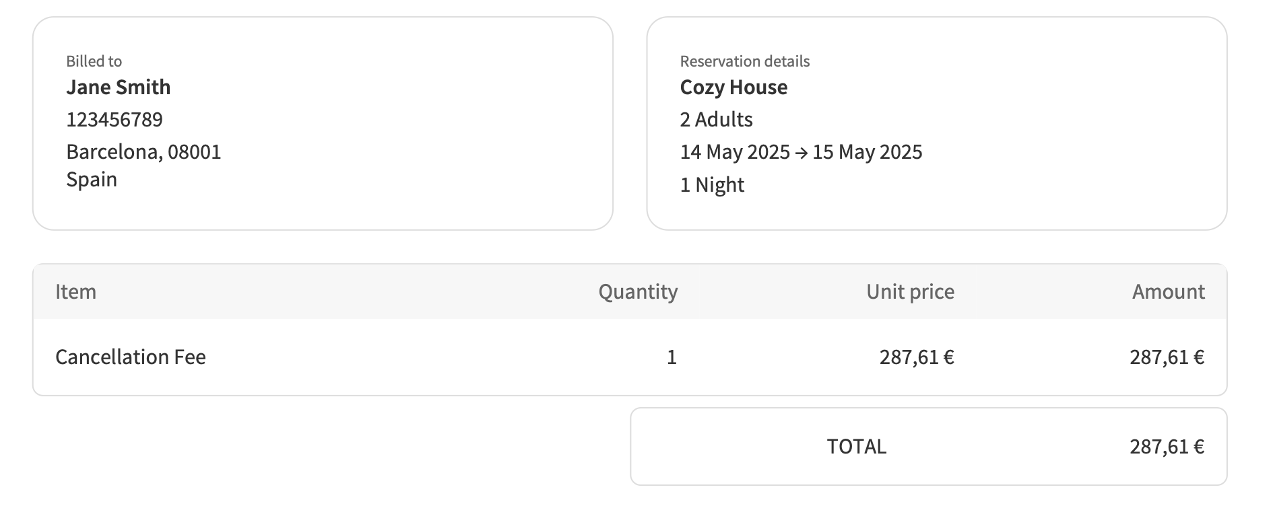Click the Cancellation Fee unit price value

tap(917, 357)
